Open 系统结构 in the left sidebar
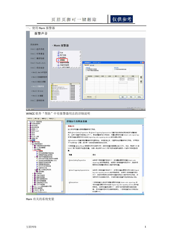Screen dimensions: 172x243 click(x=34, y=44)
